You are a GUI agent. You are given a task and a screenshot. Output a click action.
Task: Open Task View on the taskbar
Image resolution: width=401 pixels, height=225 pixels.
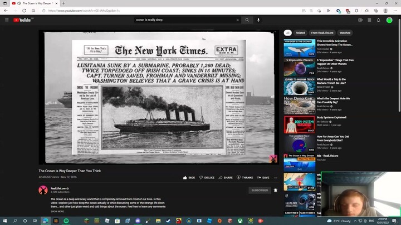click(35, 221)
